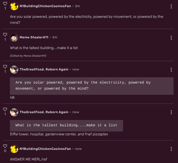Like Meme Stealer411's tallest building comment
The width and height of the screenshot is (178, 163).
coord(5,35)
